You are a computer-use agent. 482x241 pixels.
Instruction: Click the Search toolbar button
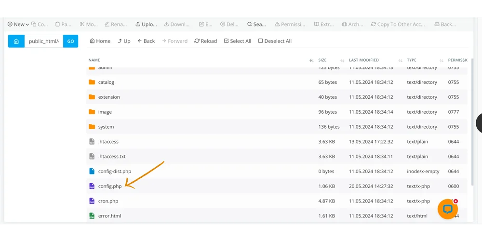click(x=257, y=24)
